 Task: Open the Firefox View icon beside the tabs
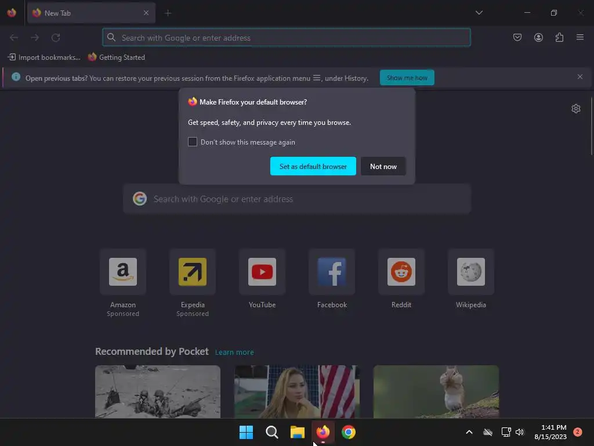(x=12, y=13)
